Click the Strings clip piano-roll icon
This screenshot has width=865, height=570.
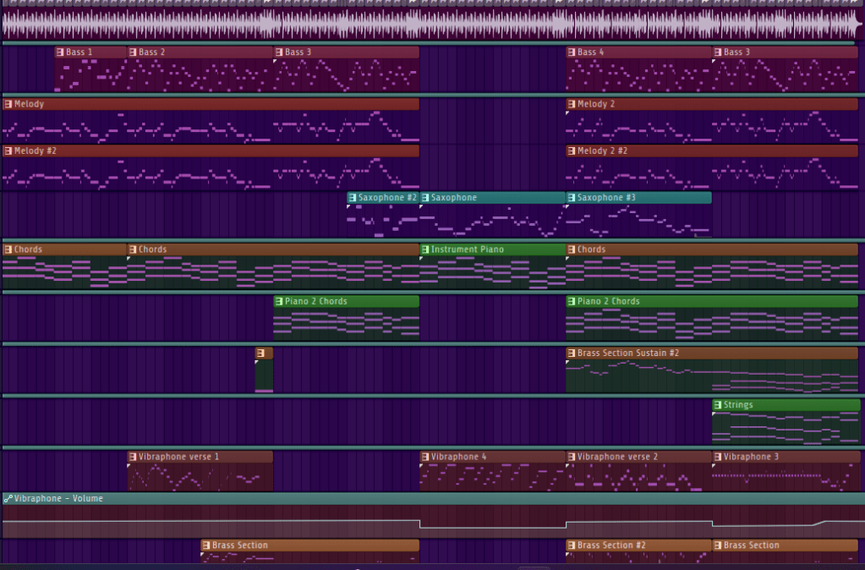[x=717, y=405]
